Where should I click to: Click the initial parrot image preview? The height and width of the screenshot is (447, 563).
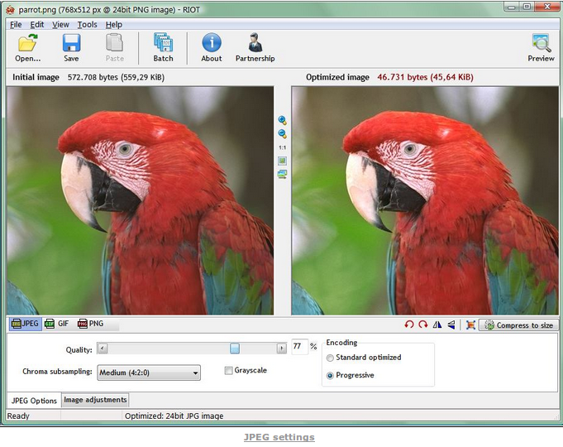click(140, 200)
